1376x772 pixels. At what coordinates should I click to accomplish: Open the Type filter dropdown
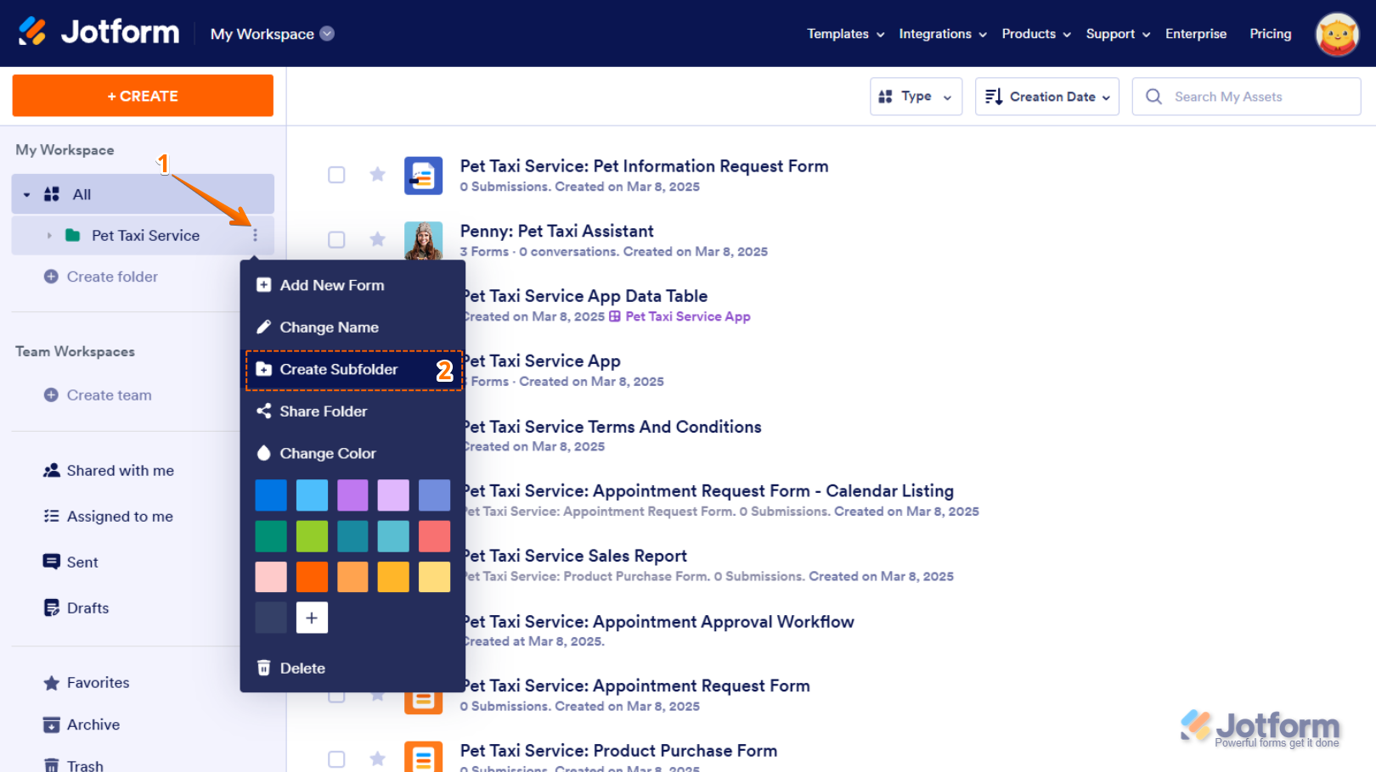point(916,97)
